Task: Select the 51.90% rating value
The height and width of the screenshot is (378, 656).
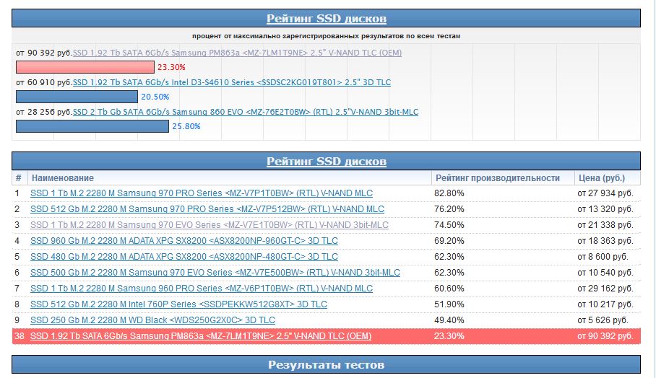Action: pos(449,304)
